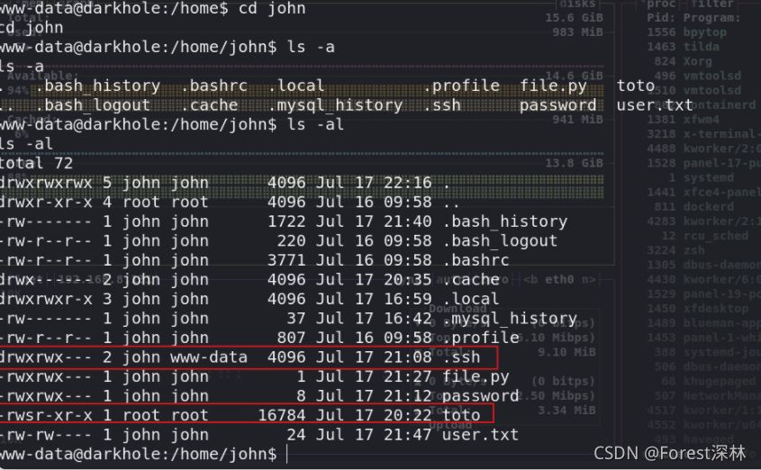Click the 22:16 timestamp
Viewport: 761px width, 470px height.
[x=408, y=183]
